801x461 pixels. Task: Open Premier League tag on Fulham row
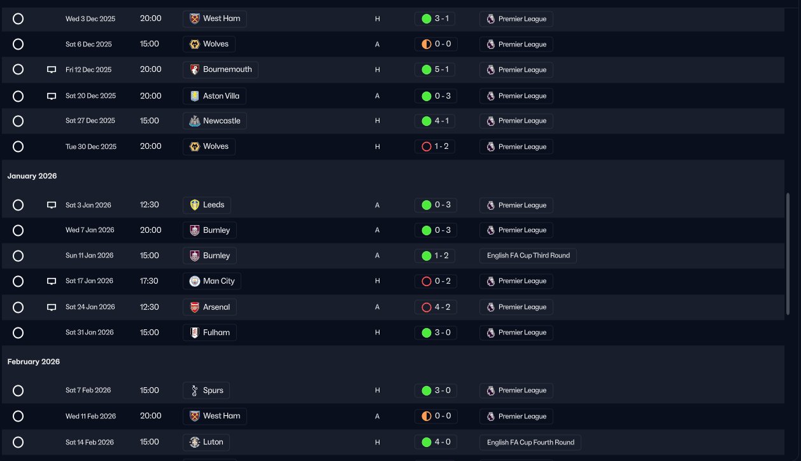click(516, 333)
